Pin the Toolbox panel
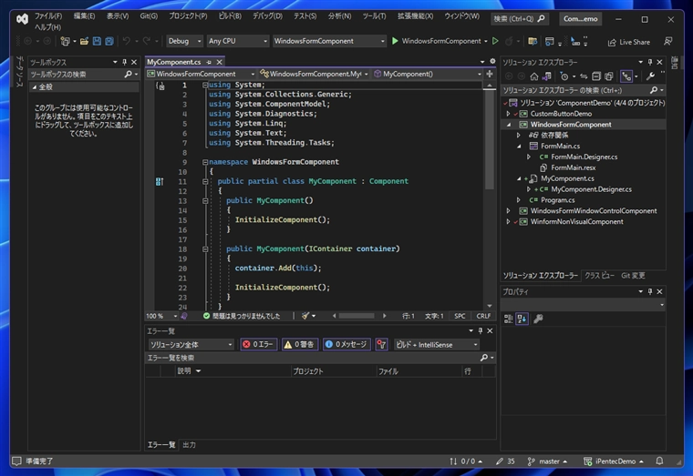The height and width of the screenshot is (476, 693). pos(124,62)
